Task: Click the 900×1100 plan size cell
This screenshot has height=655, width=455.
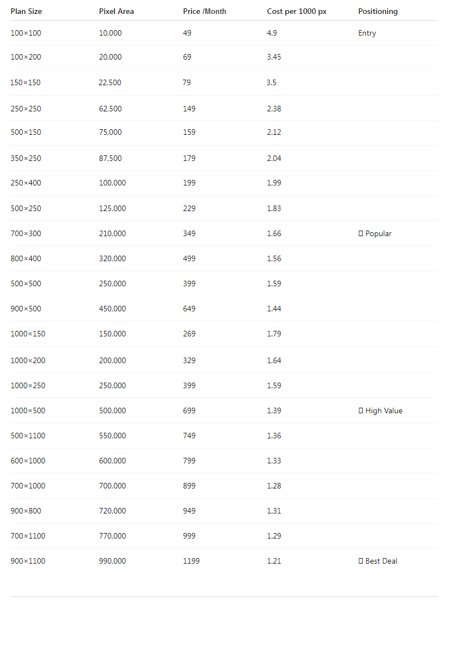Action: tap(28, 561)
